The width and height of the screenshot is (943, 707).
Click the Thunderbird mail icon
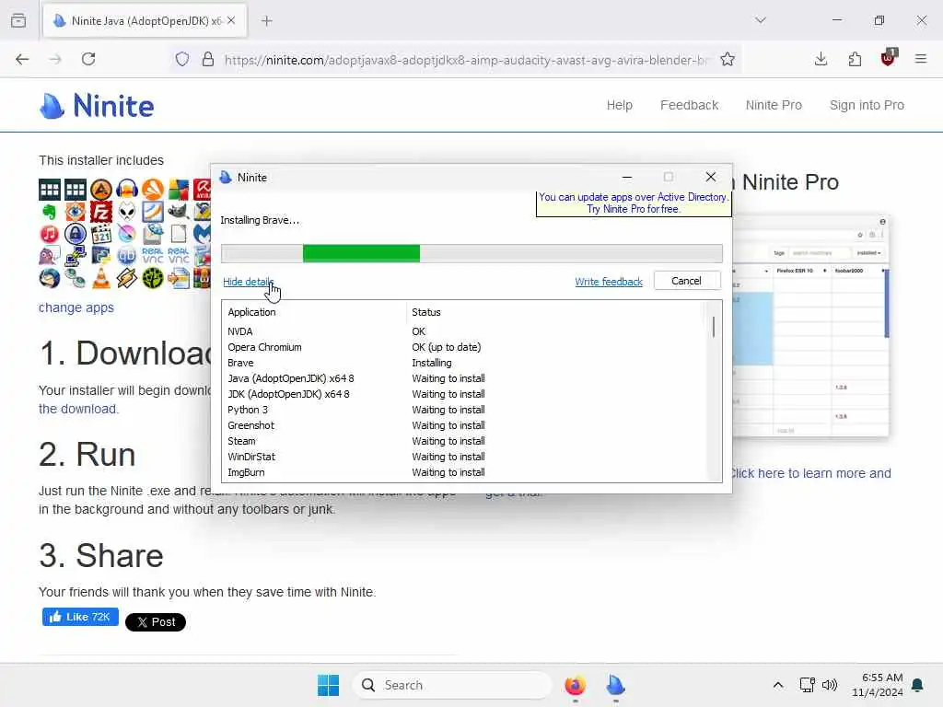click(50, 278)
